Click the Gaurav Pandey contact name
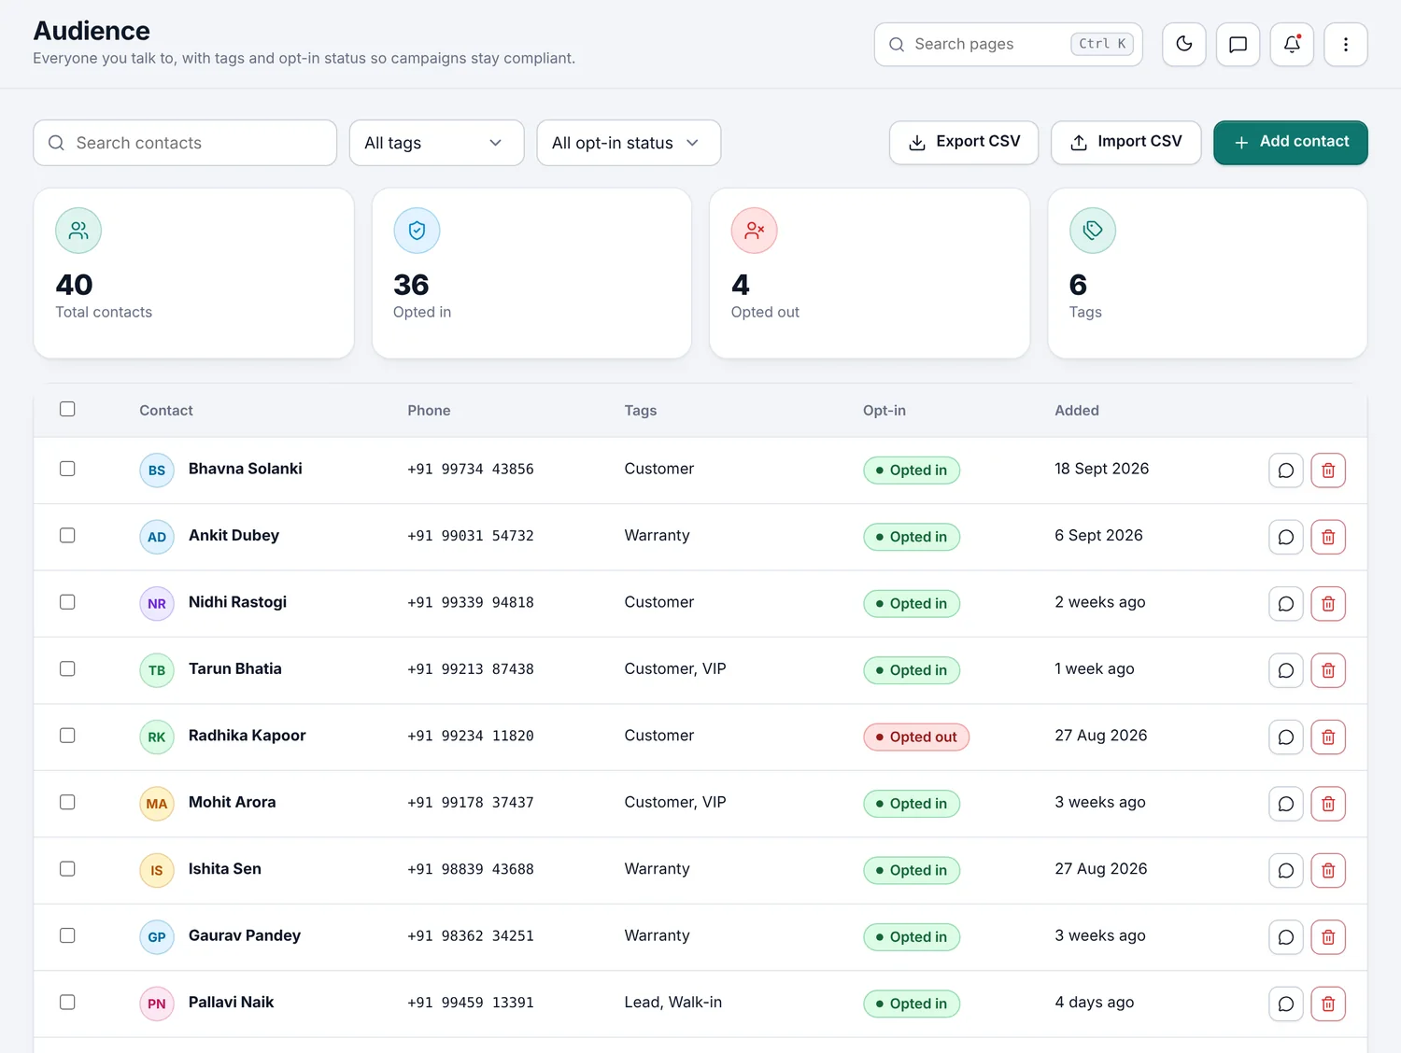Viewport: 1401px width, 1053px height. [x=245, y=935]
